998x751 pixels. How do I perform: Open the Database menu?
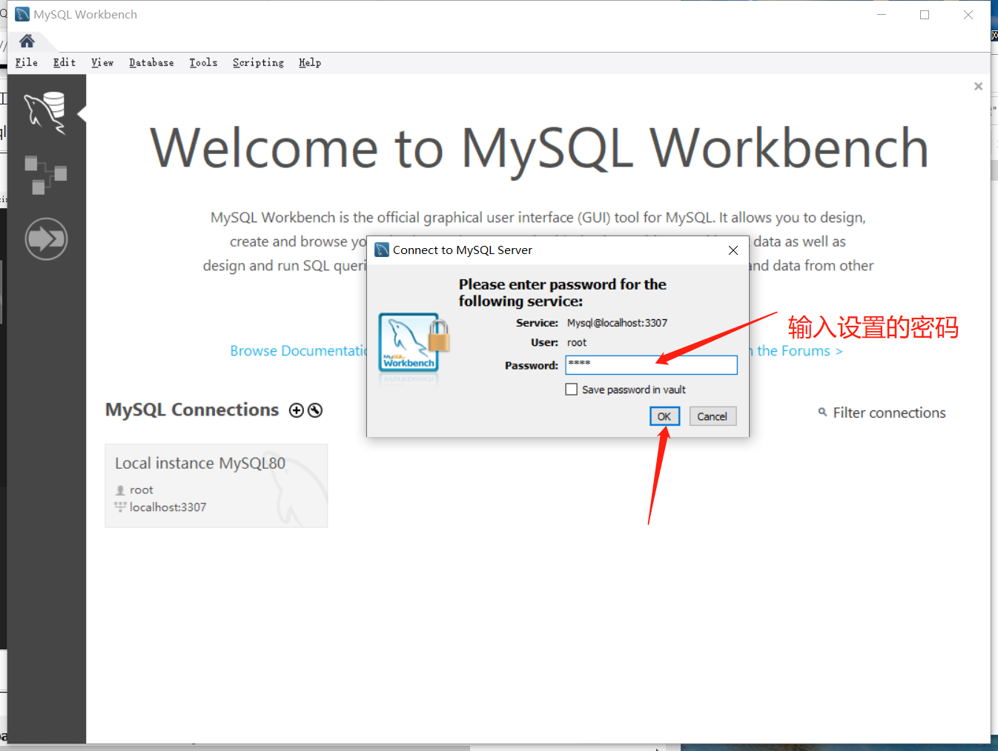pyautogui.click(x=151, y=63)
